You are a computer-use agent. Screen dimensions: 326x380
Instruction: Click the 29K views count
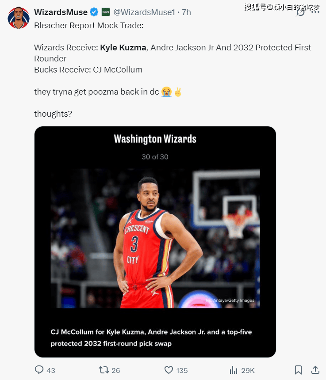(x=248, y=370)
